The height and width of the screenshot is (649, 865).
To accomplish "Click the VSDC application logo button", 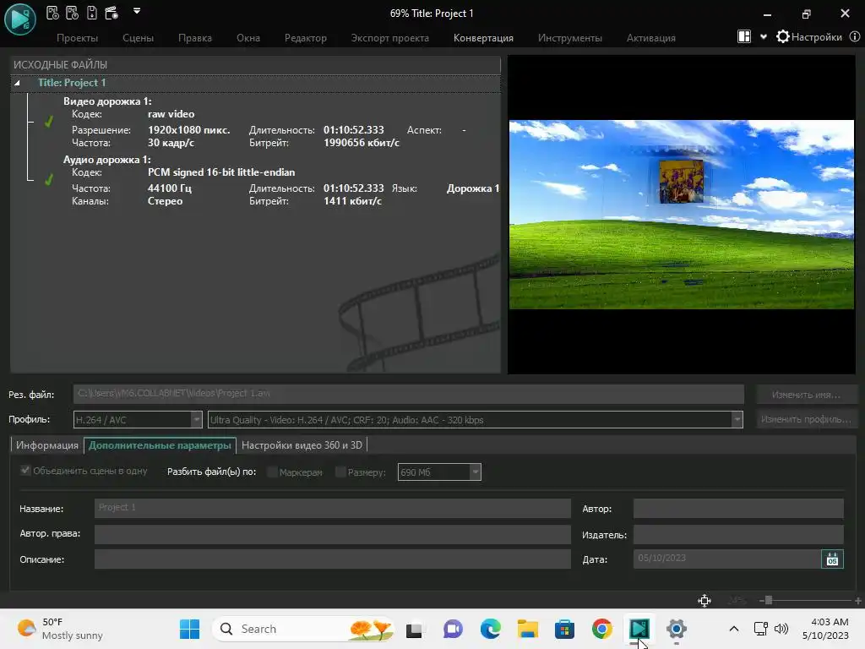I will click(20, 19).
